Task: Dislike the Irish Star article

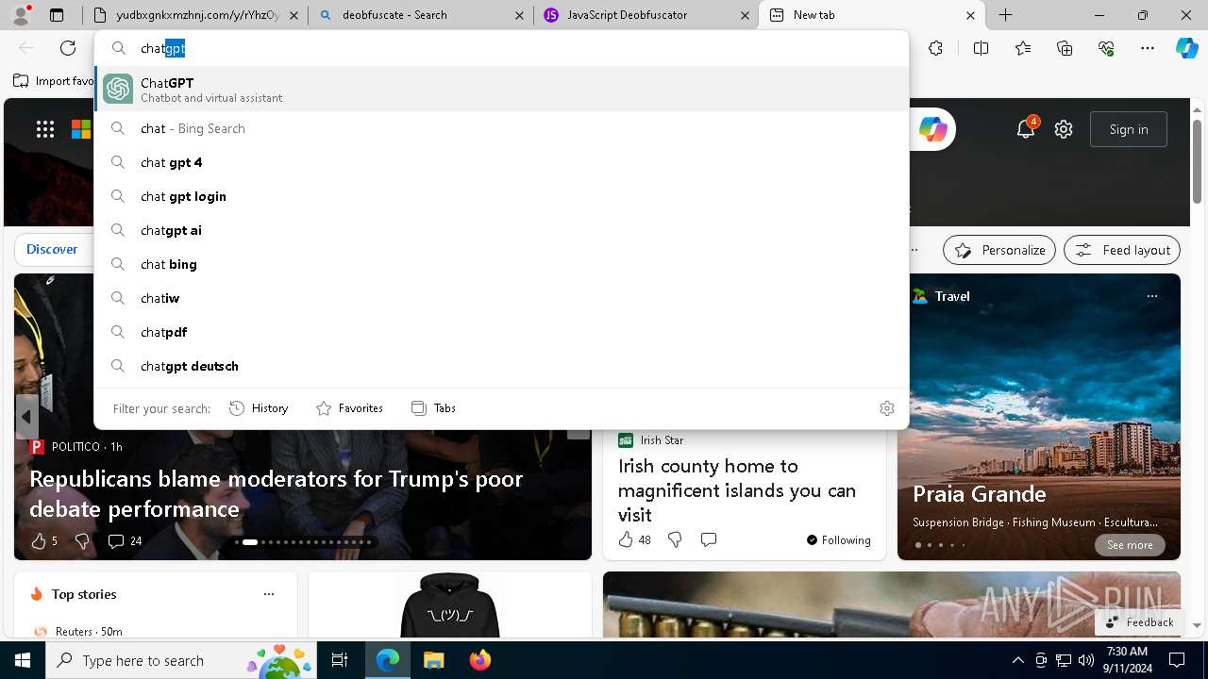Action: [x=675, y=539]
